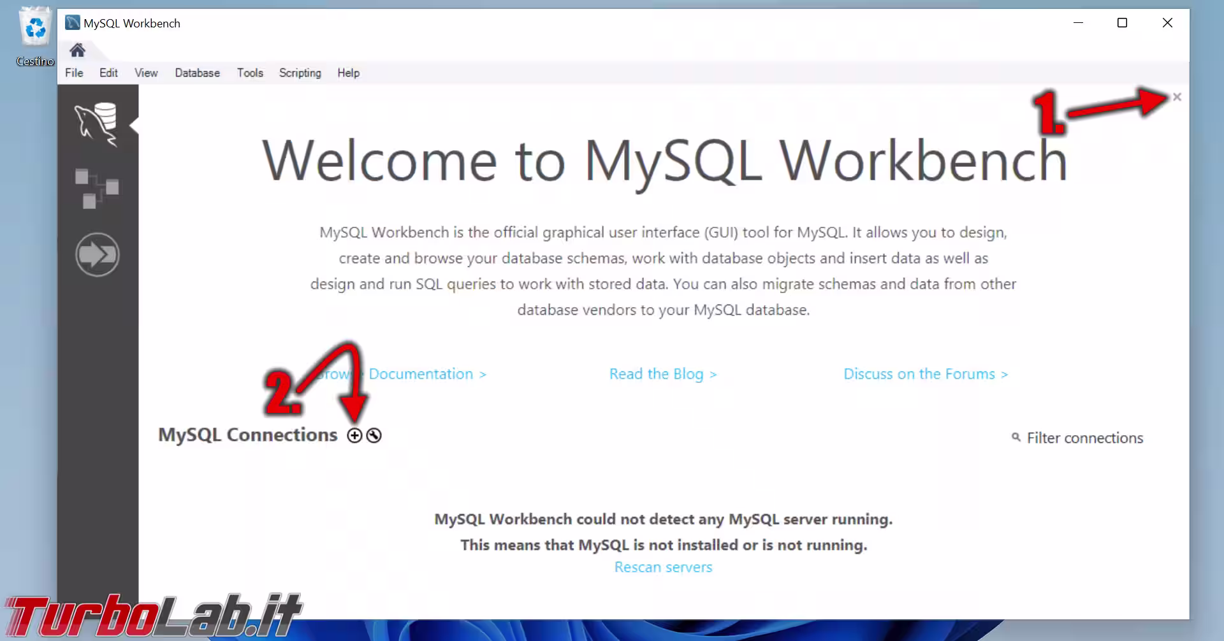The height and width of the screenshot is (641, 1224).
Task: Open the File menu
Action: (x=74, y=73)
